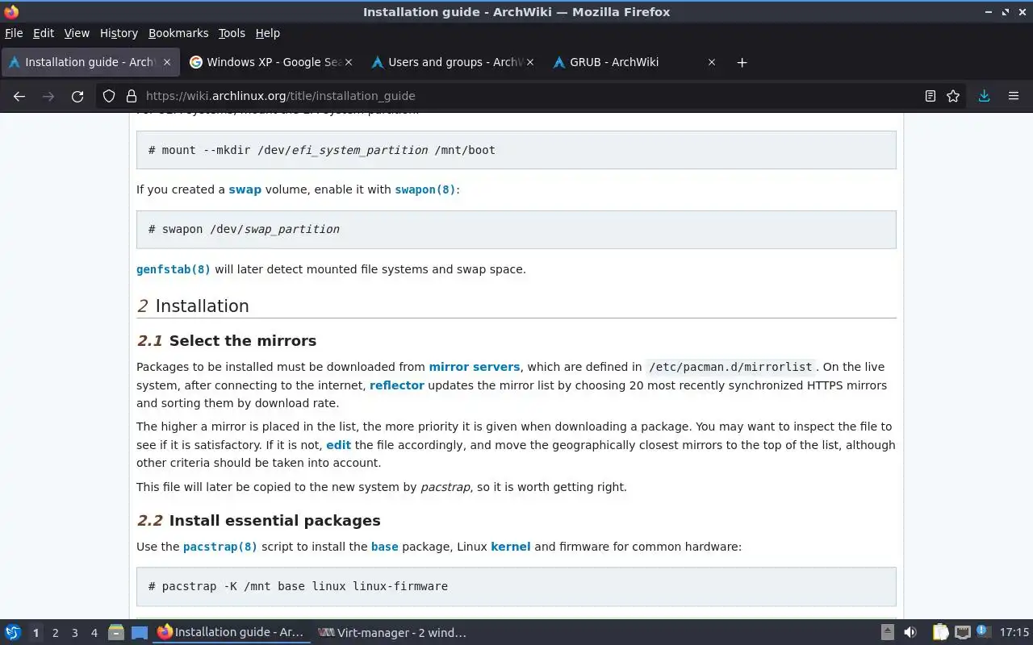Click the site security padlock

132,96
